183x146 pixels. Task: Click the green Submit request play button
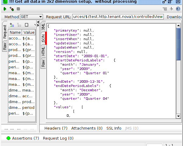tap(5, 9)
